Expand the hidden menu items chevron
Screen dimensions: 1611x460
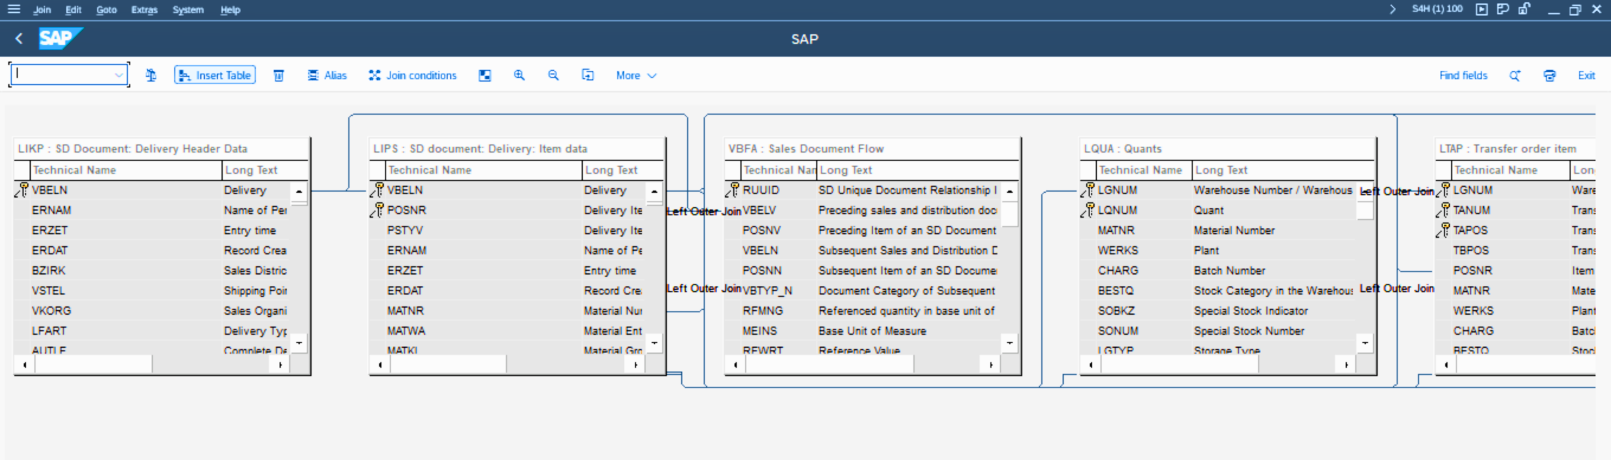pyautogui.click(x=1392, y=9)
